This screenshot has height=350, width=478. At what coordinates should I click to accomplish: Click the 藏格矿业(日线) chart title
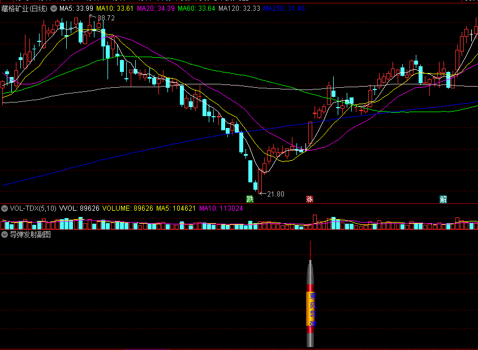(24, 8)
